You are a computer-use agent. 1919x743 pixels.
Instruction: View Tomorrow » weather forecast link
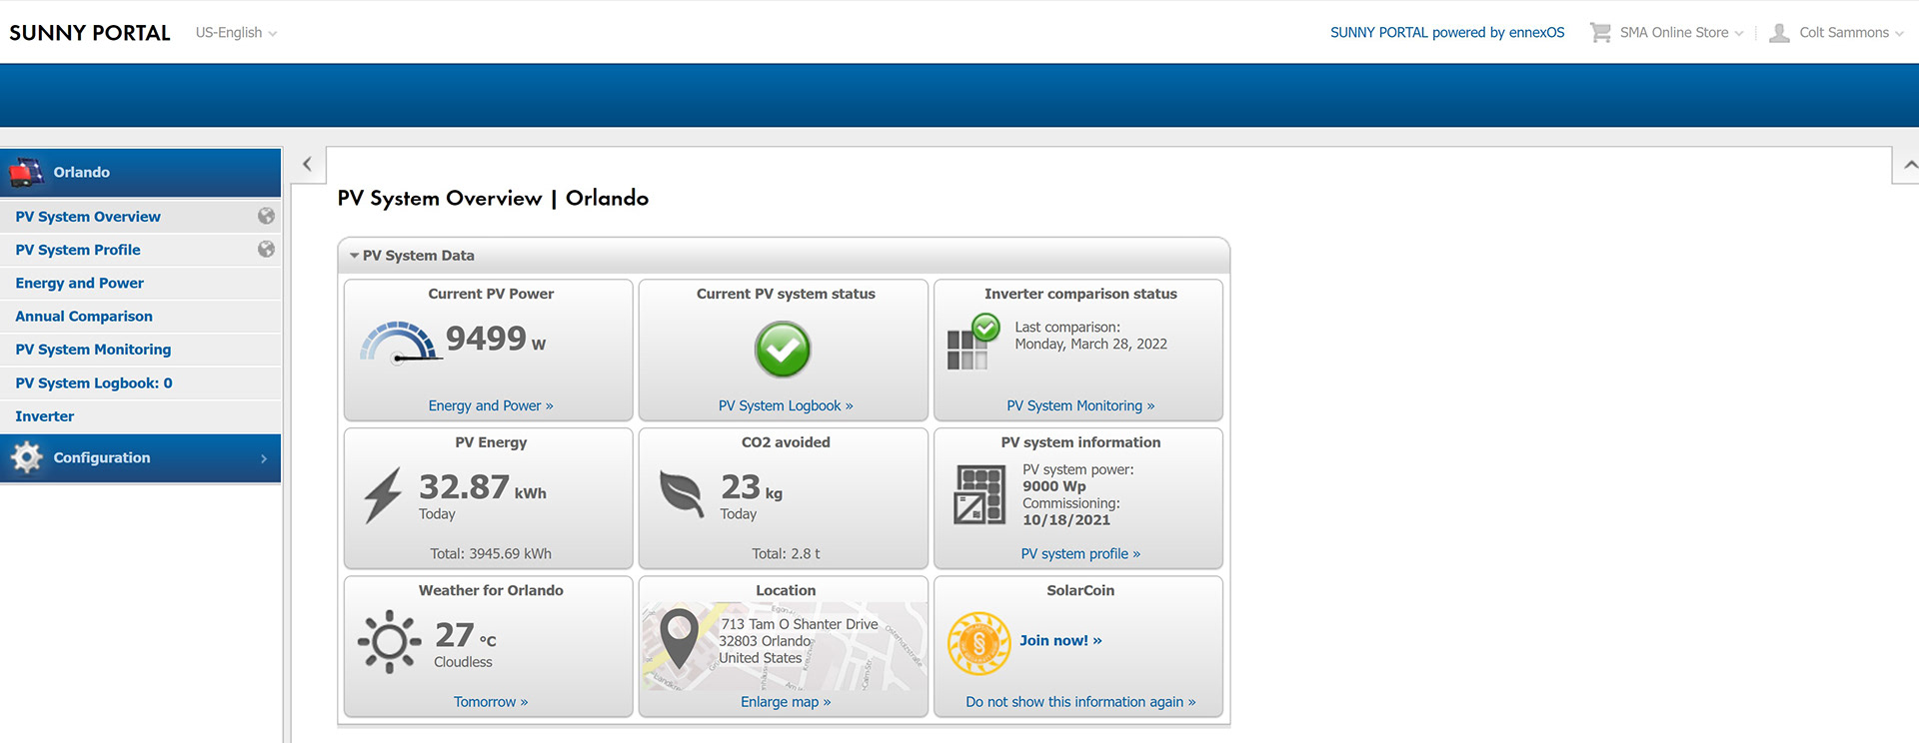click(x=491, y=702)
